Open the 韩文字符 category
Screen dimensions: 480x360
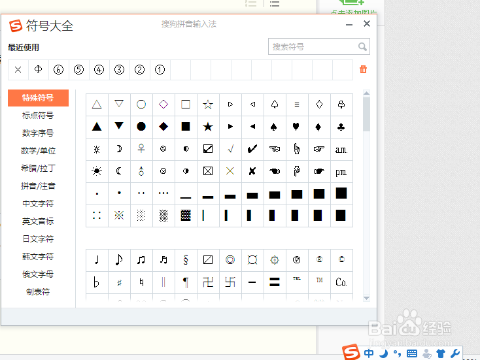38,257
